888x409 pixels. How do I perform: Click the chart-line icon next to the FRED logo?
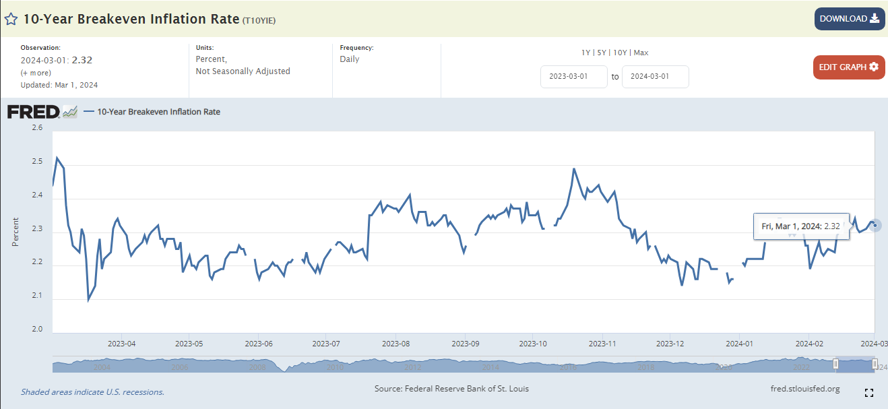coord(70,112)
